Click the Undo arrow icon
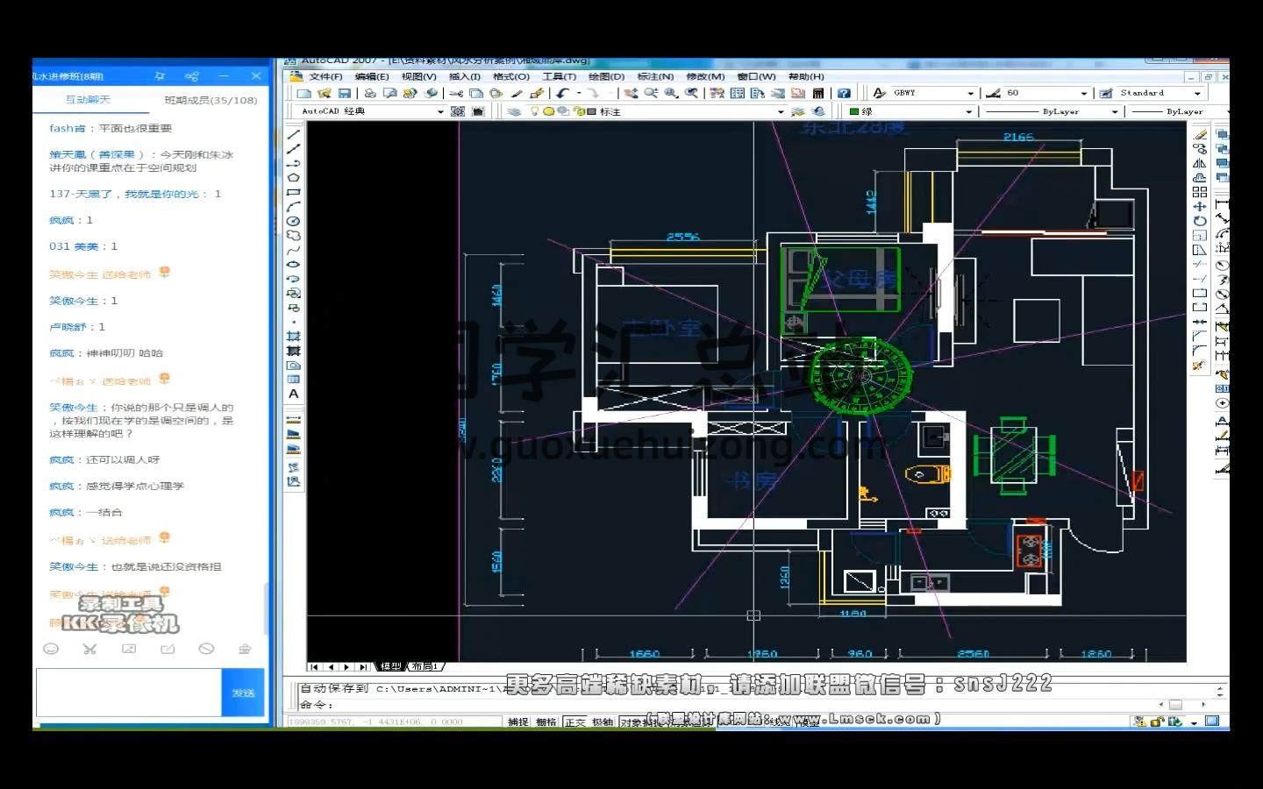This screenshot has height=789, width=1263. pos(562,93)
